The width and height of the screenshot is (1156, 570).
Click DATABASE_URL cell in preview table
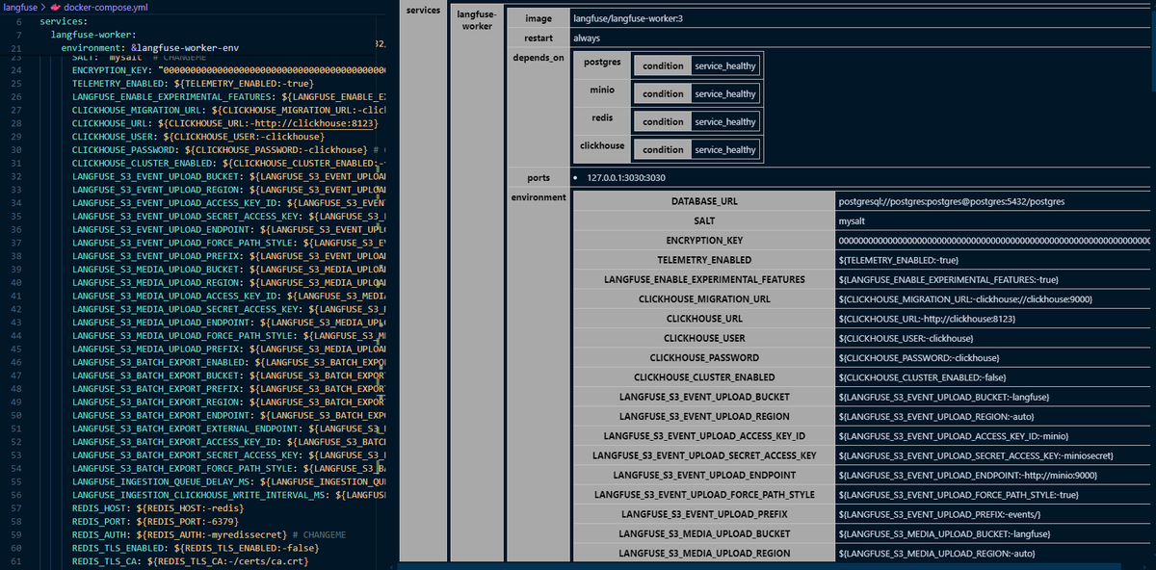[x=704, y=202]
